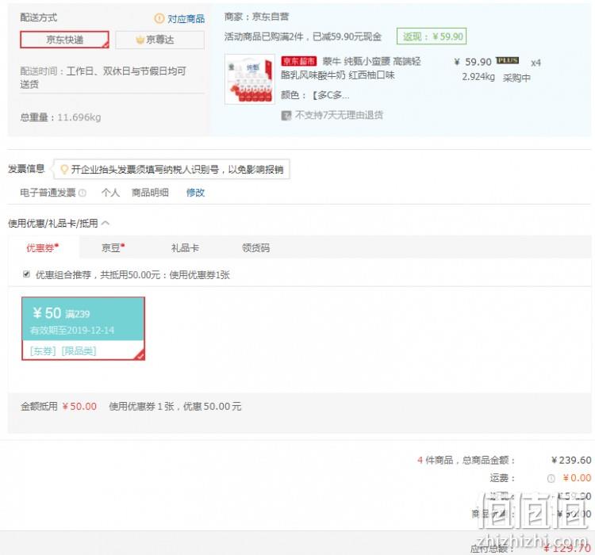Click help icon beside 电子普通发票

pyautogui.click(x=83, y=193)
